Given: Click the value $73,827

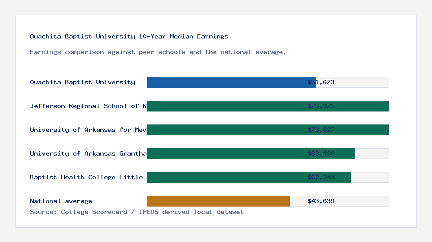Looking at the screenshot, I should tap(321, 130).
